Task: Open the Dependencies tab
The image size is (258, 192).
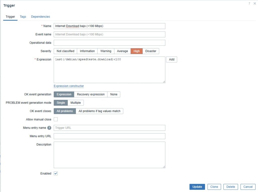Action: click(40, 17)
